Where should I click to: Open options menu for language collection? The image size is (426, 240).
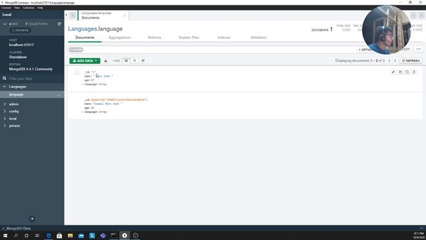tap(59, 95)
